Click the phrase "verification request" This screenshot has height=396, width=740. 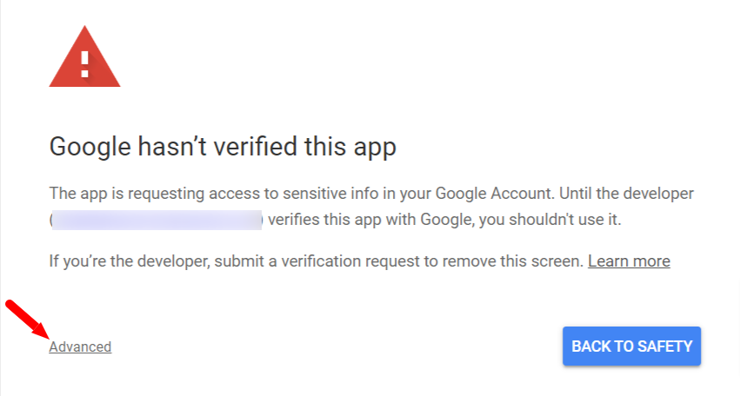351,261
